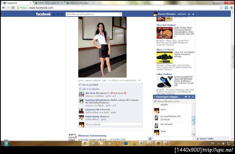This screenshot has height=154, width=235.
Task: Click the blue extension icon beside the star
Action: pyautogui.click(x=226, y=8)
